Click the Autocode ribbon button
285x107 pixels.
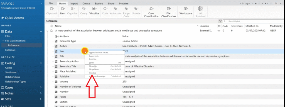coord(115,11)
